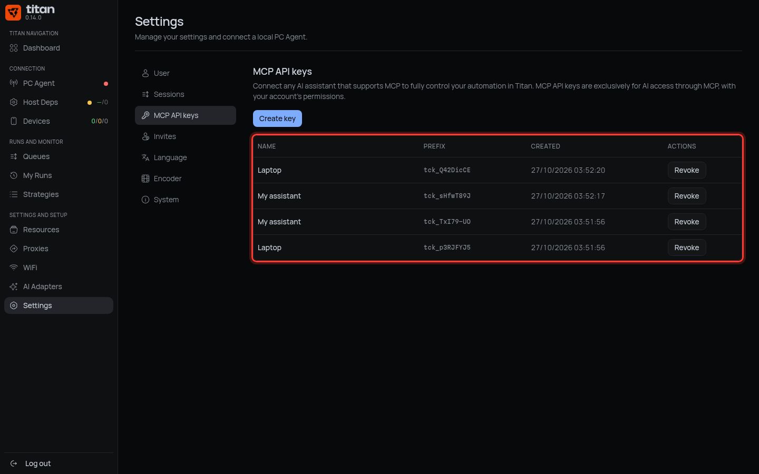Click the WiFi signal icon
The height and width of the screenshot is (474, 759).
tap(14, 268)
